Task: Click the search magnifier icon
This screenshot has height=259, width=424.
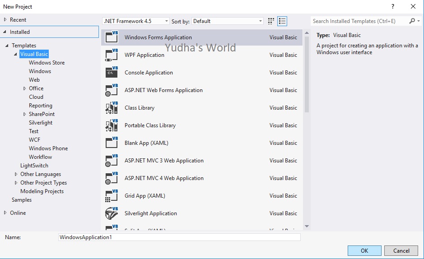Action: coord(412,21)
